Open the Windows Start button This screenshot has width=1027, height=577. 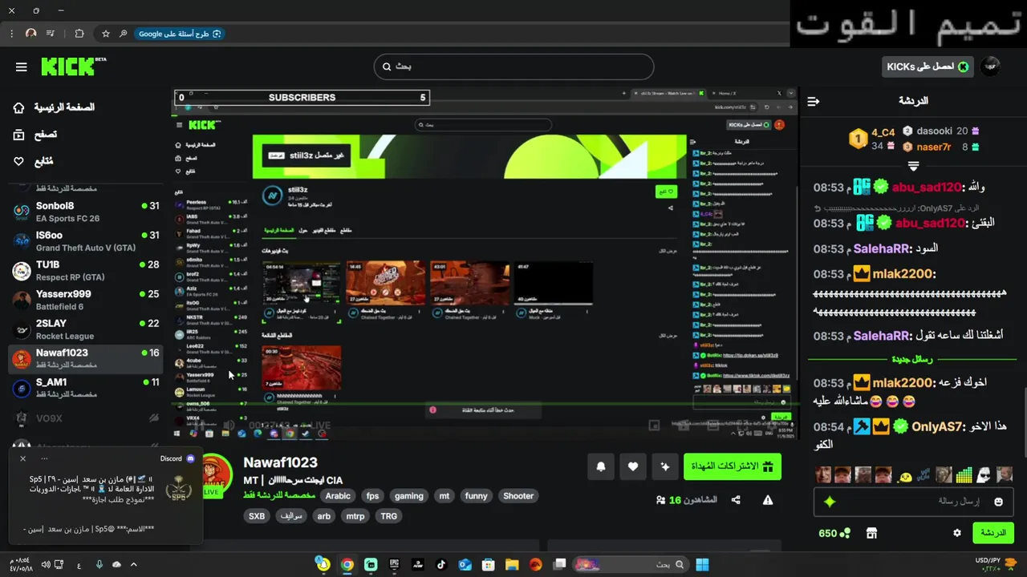[x=702, y=565]
